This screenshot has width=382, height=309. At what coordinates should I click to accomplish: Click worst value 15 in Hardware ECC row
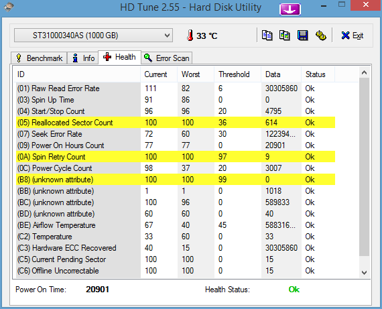coord(186,248)
